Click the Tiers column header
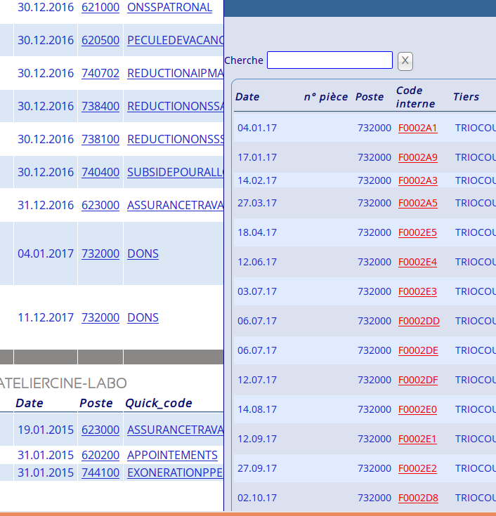The width and height of the screenshot is (496, 516). 466,97
